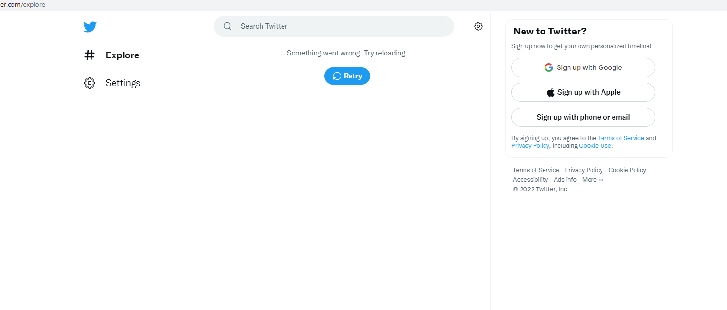727x310 pixels.
Task: Open the blue Privacy Policy link
Action: [530, 146]
